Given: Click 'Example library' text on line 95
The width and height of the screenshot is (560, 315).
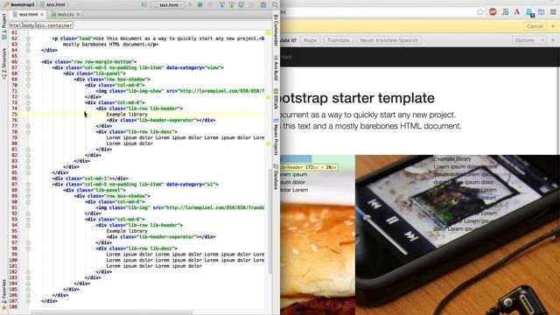Looking at the screenshot, I should (x=127, y=231).
